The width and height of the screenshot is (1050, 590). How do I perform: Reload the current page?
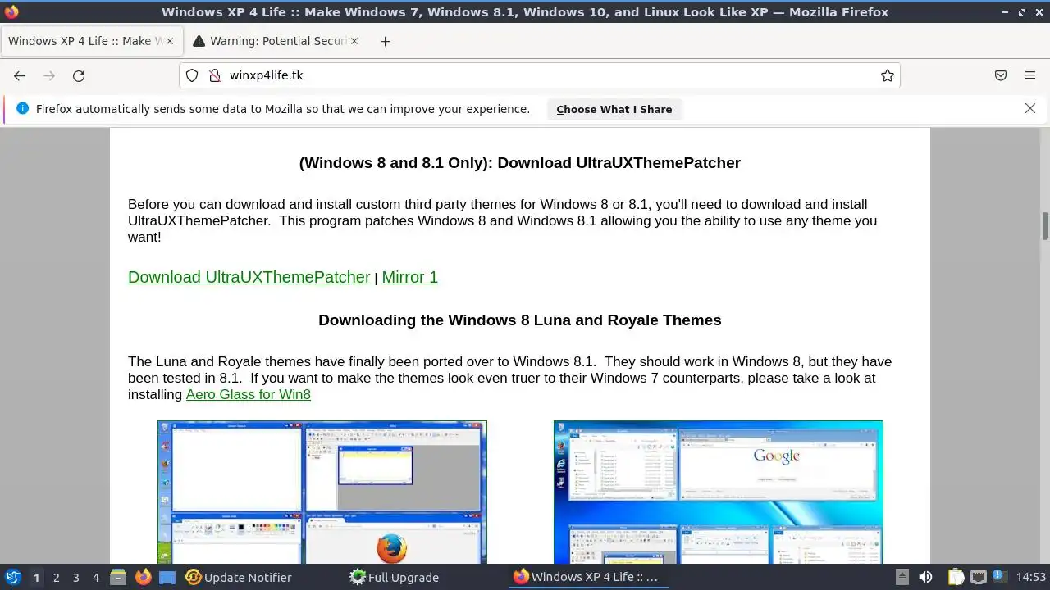coord(79,75)
